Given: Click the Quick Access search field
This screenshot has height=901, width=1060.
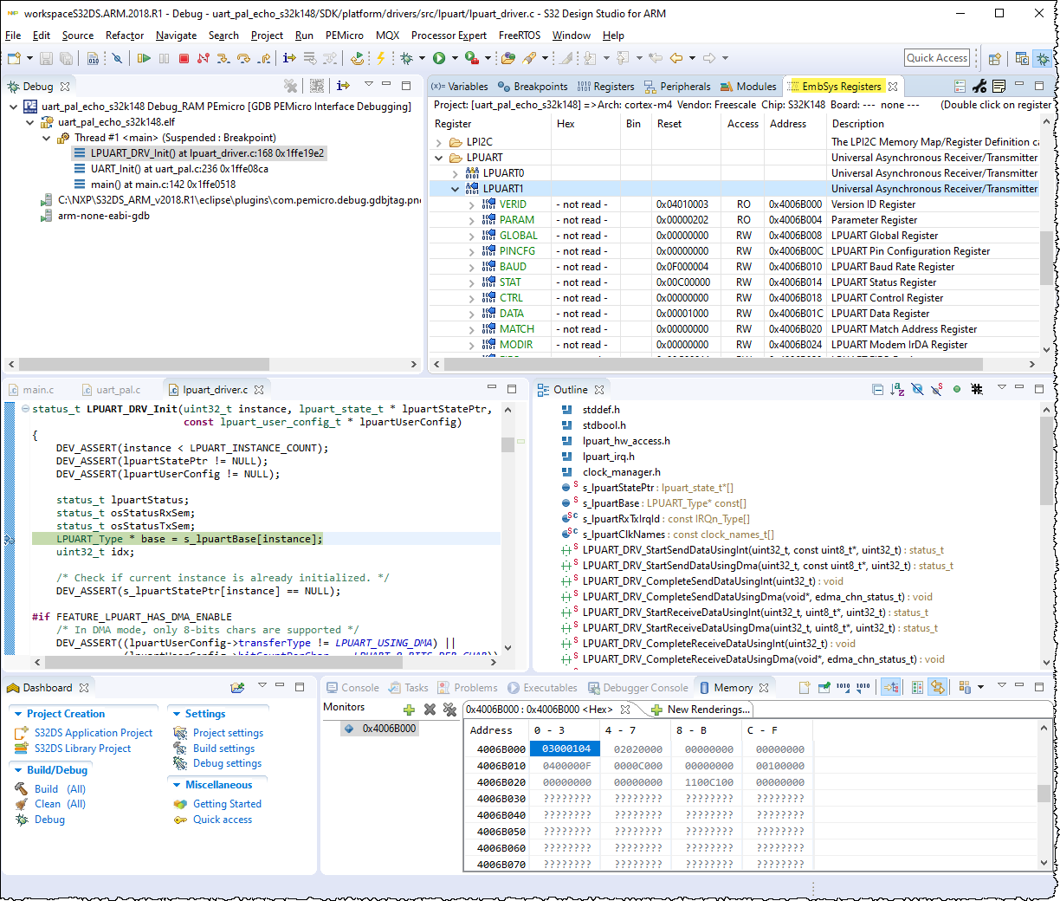Looking at the screenshot, I should click(x=936, y=58).
